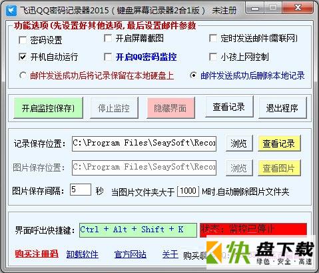The width and height of the screenshot is (319, 273).
Task: Click the 关于 link
Action: coord(170,254)
